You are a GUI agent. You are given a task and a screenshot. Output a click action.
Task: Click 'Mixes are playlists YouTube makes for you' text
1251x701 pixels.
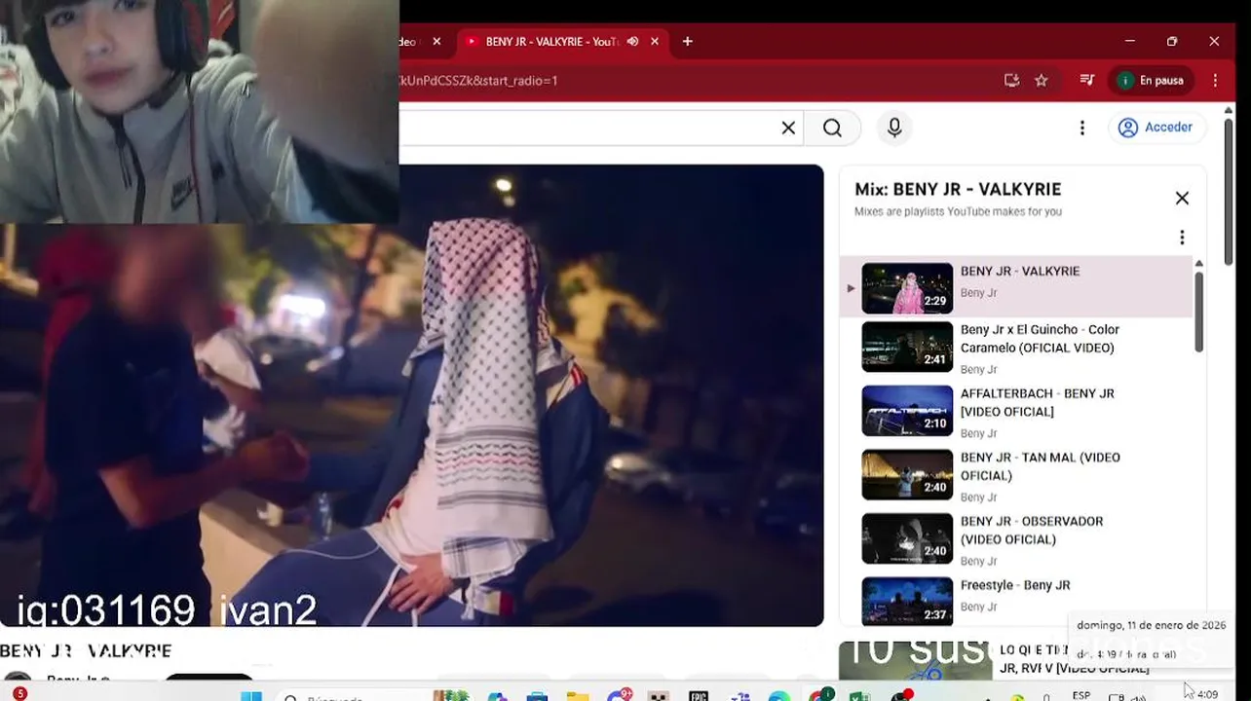[x=958, y=212]
